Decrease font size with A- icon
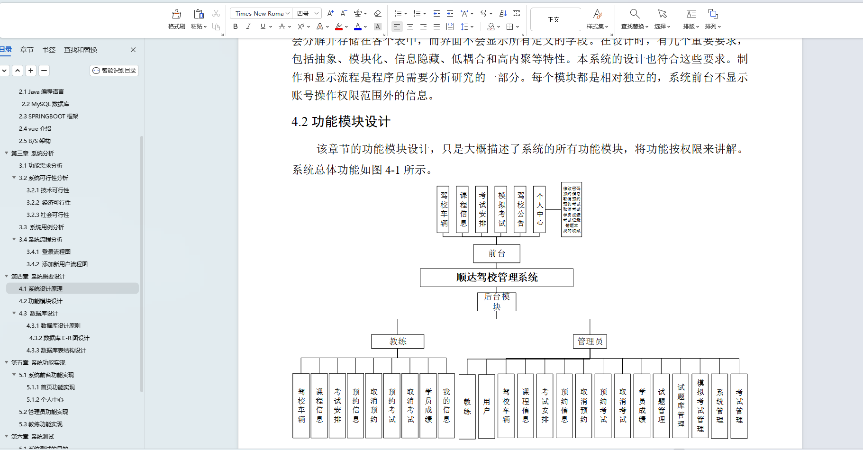This screenshot has height=450, width=863. [344, 13]
